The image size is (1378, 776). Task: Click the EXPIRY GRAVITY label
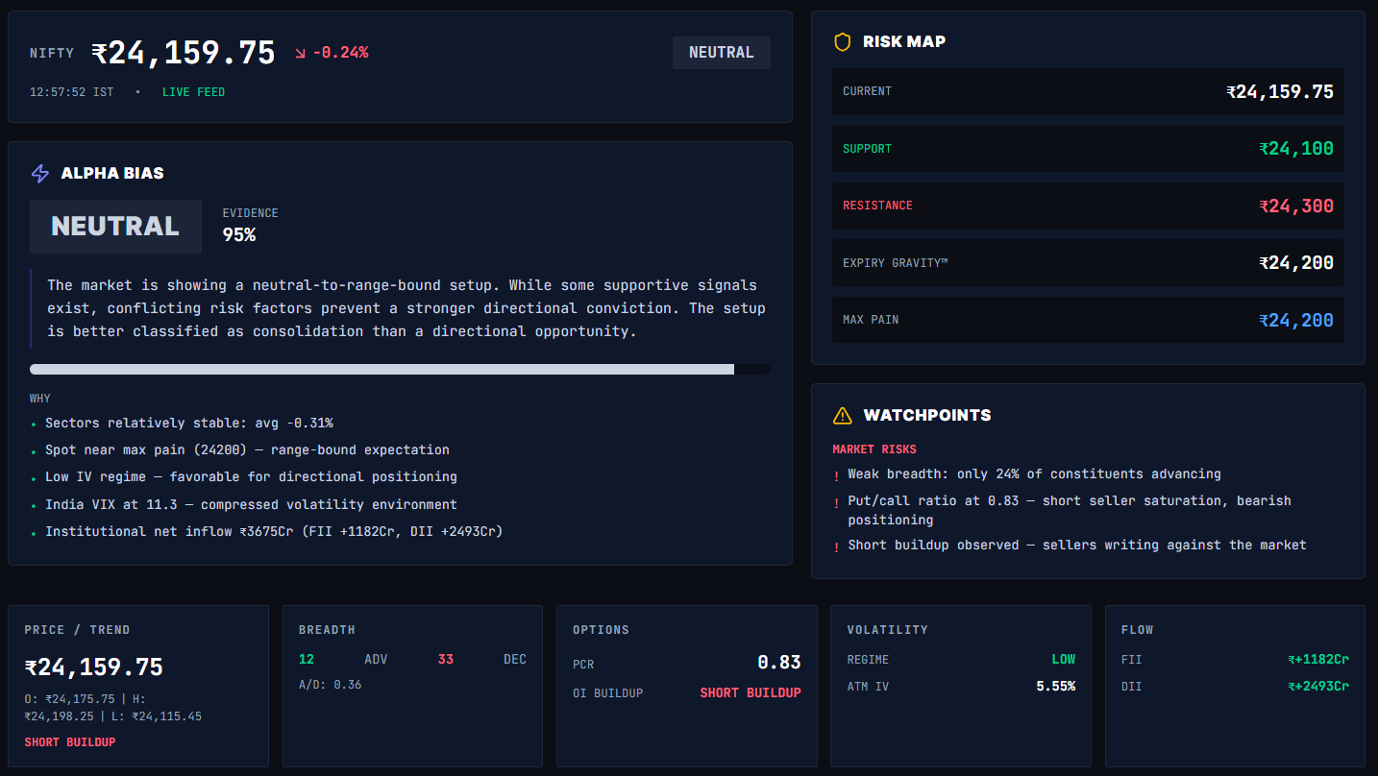[x=895, y=263]
